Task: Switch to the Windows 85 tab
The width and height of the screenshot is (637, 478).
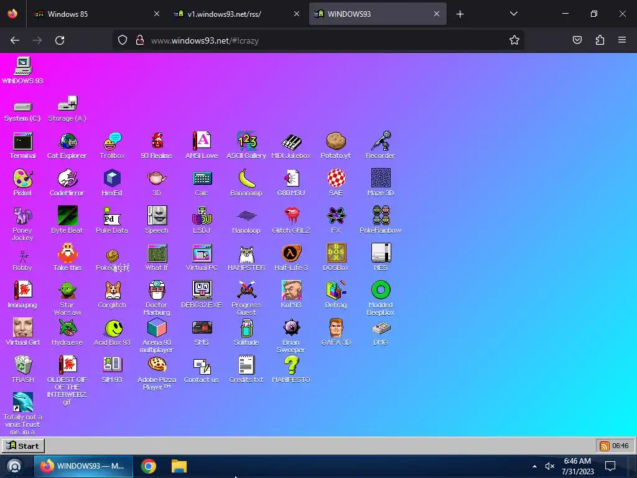Action: 95,14
